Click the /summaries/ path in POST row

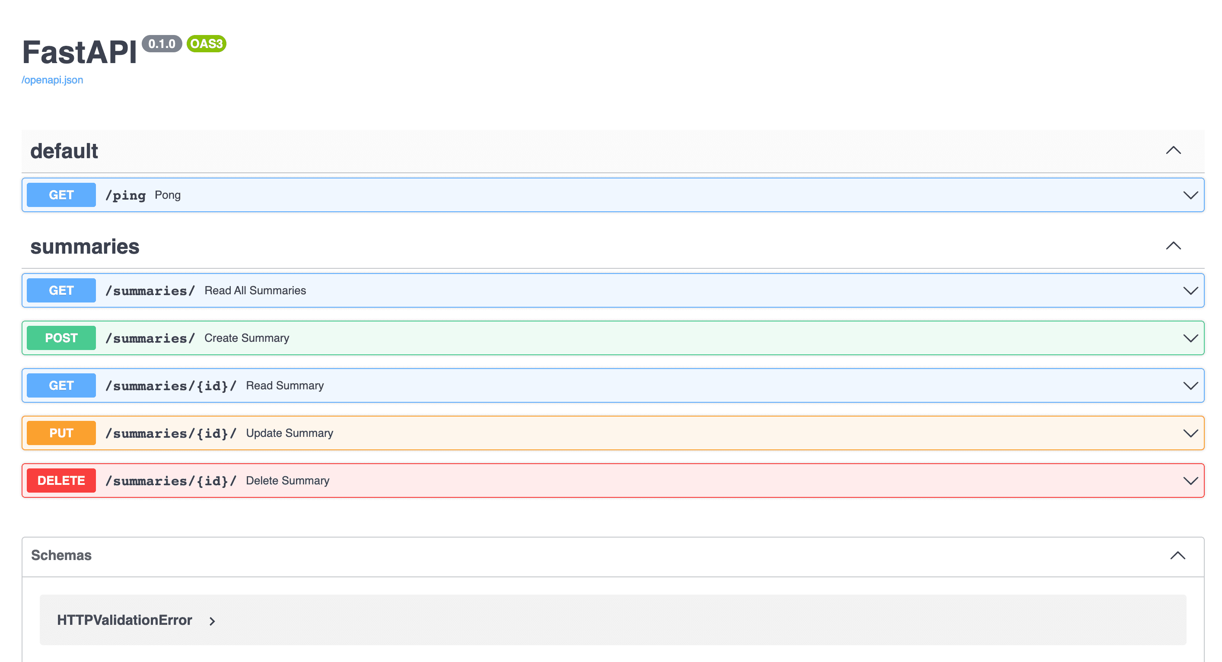(150, 338)
